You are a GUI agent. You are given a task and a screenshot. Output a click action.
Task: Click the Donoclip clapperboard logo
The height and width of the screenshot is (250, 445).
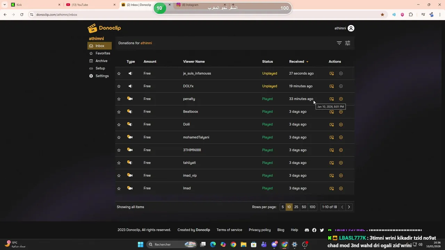click(x=92, y=28)
